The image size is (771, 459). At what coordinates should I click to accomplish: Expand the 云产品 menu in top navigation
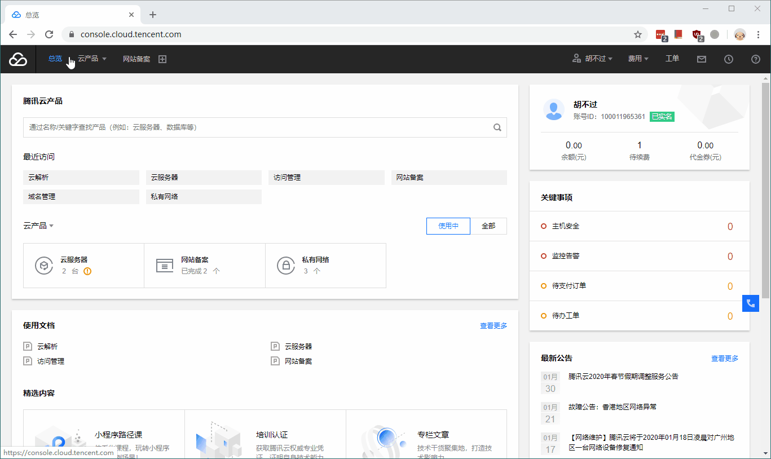tap(92, 59)
